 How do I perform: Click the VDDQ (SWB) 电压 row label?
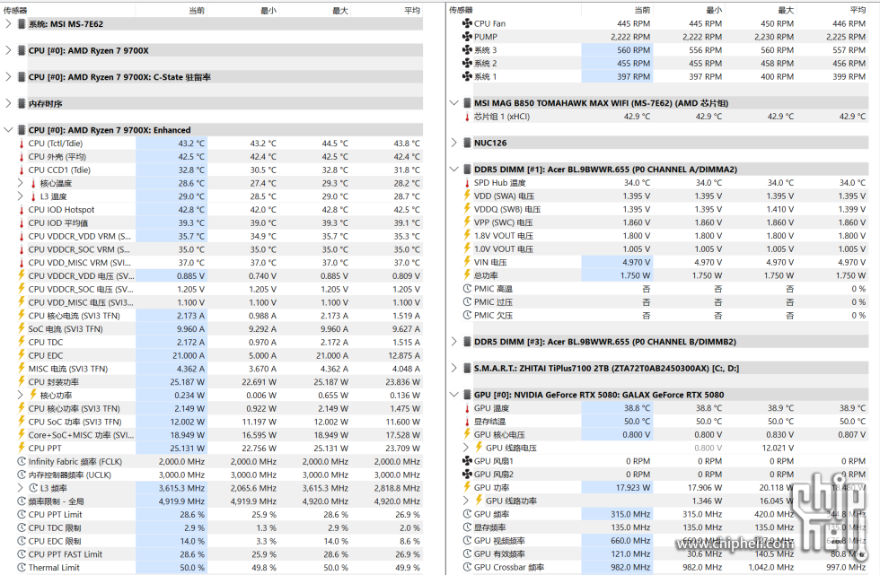(507, 209)
